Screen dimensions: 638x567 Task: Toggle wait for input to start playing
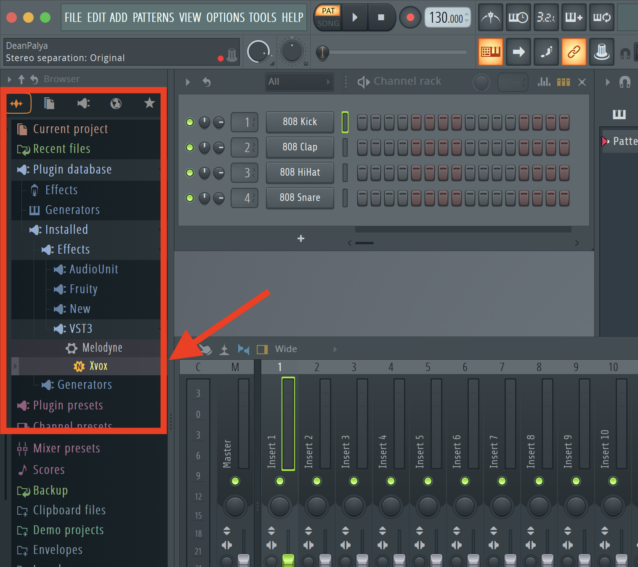coord(518,17)
